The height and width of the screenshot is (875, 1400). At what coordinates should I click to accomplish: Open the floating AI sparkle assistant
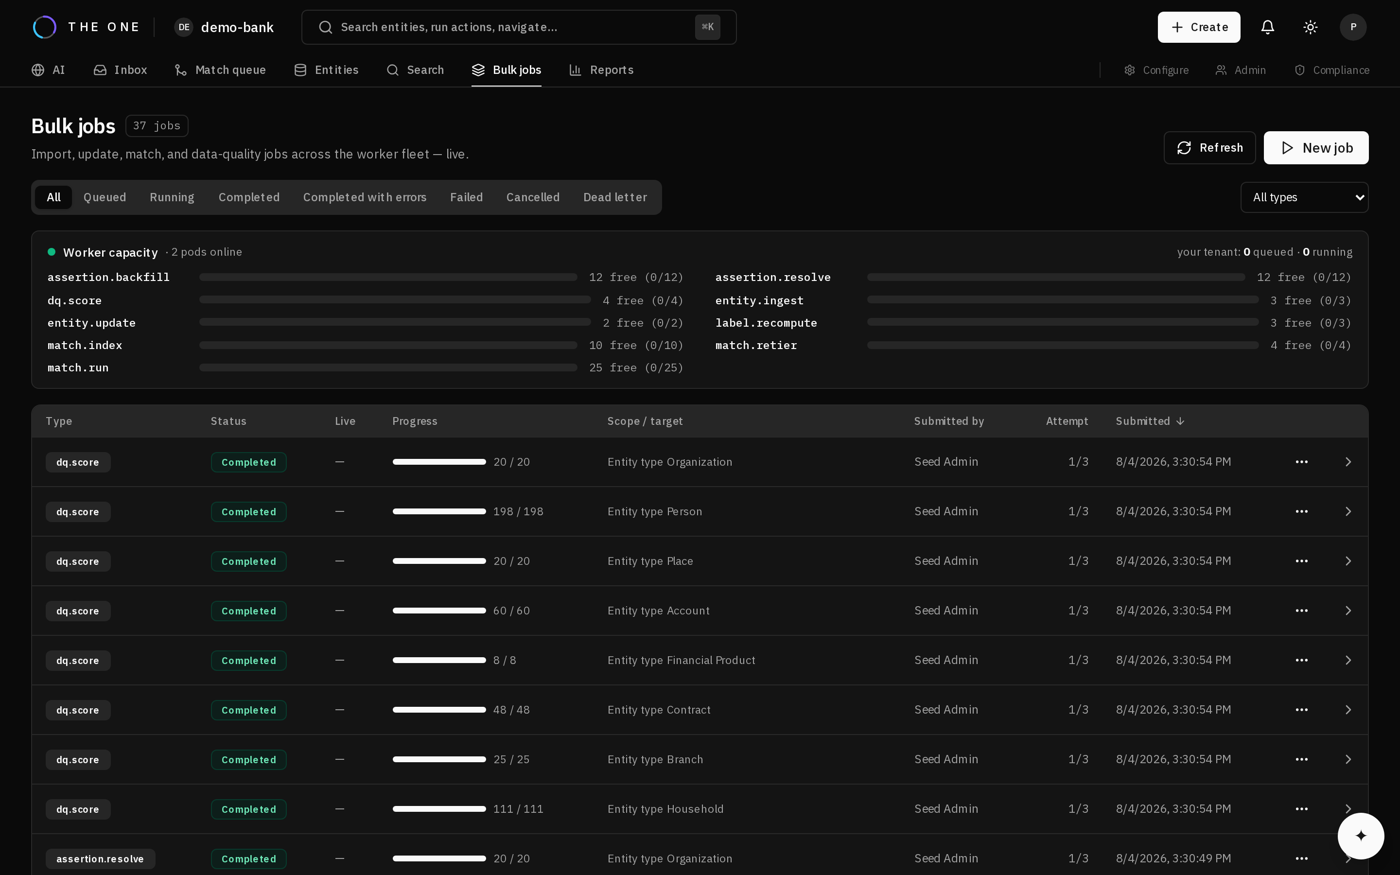click(x=1361, y=836)
